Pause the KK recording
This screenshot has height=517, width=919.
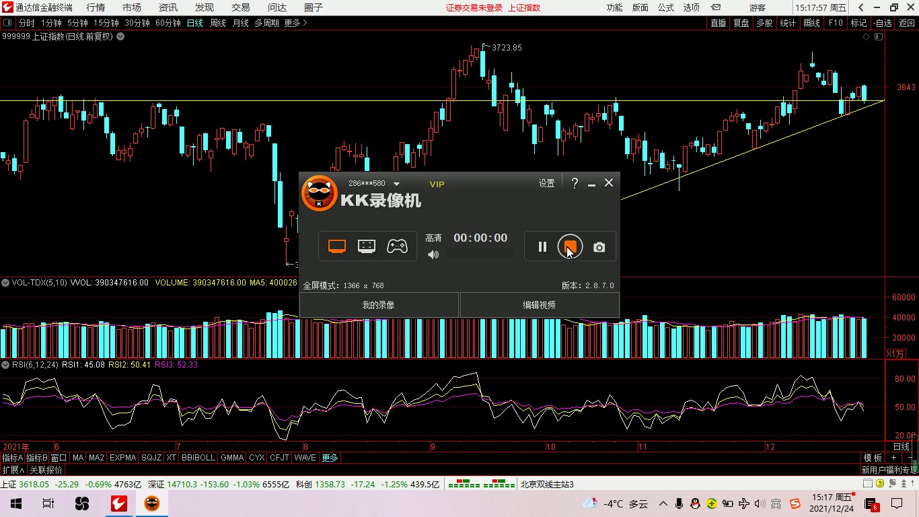pos(542,247)
